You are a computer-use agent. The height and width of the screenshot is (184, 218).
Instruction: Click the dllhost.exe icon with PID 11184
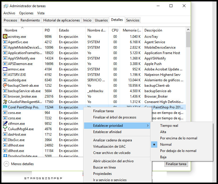[x=5, y=151]
